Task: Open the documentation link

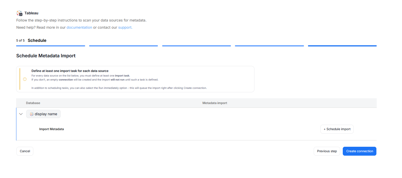Action: click(79, 28)
